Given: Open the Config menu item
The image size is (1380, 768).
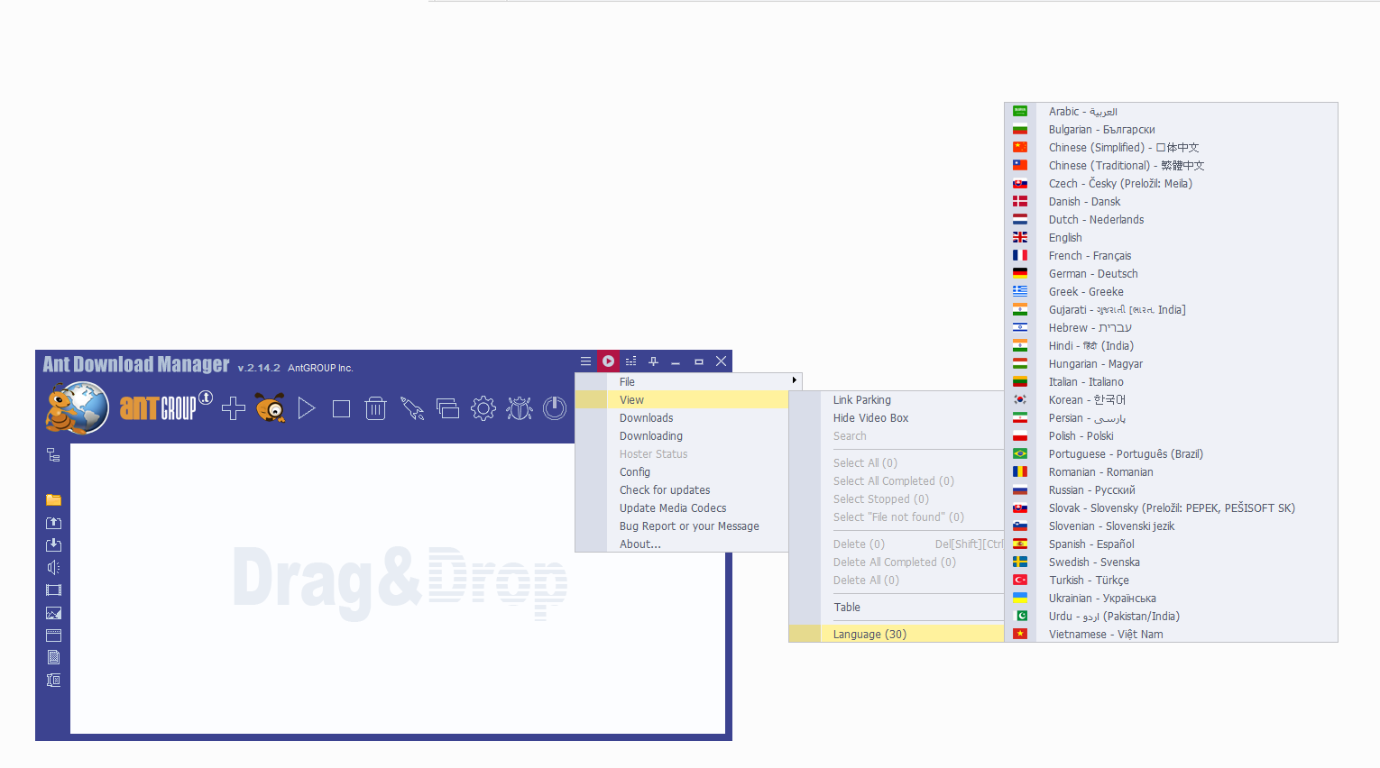Looking at the screenshot, I should [635, 471].
